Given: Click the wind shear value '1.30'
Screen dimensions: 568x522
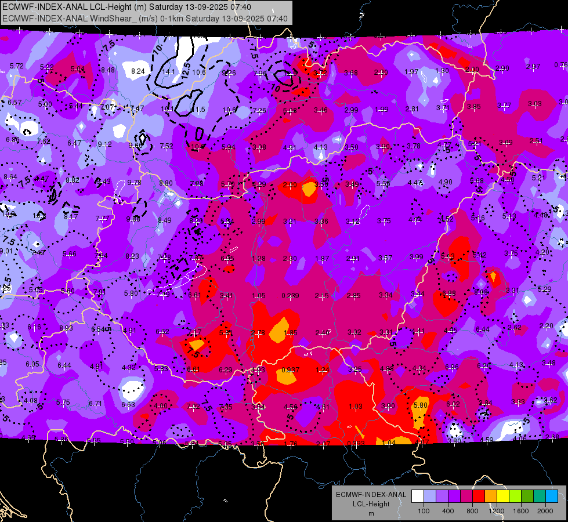Looking at the screenshot, I should 442,71.
